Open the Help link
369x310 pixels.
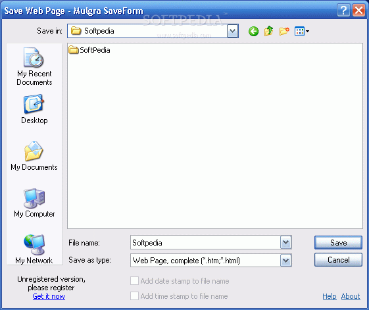pyautogui.click(x=330, y=296)
